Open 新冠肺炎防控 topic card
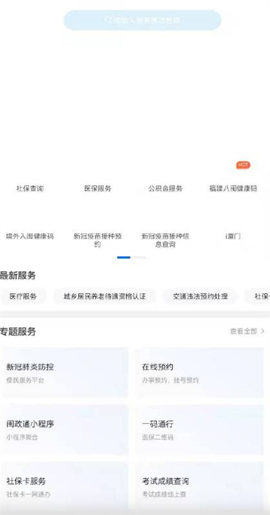Viewport: 270px width, 515px height. (x=64, y=373)
